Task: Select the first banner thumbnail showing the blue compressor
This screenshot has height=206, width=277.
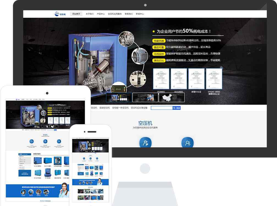Action: pyautogui.click(x=119, y=97)
